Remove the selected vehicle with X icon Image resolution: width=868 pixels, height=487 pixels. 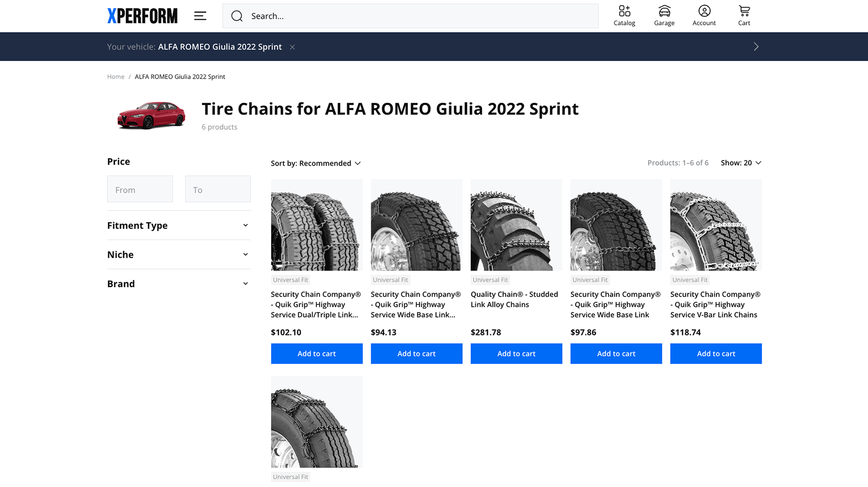click(x=292, y=47)
